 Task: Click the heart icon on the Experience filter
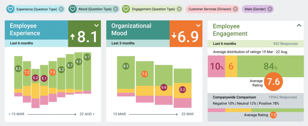pyautogui.click(x=10, y=9)
